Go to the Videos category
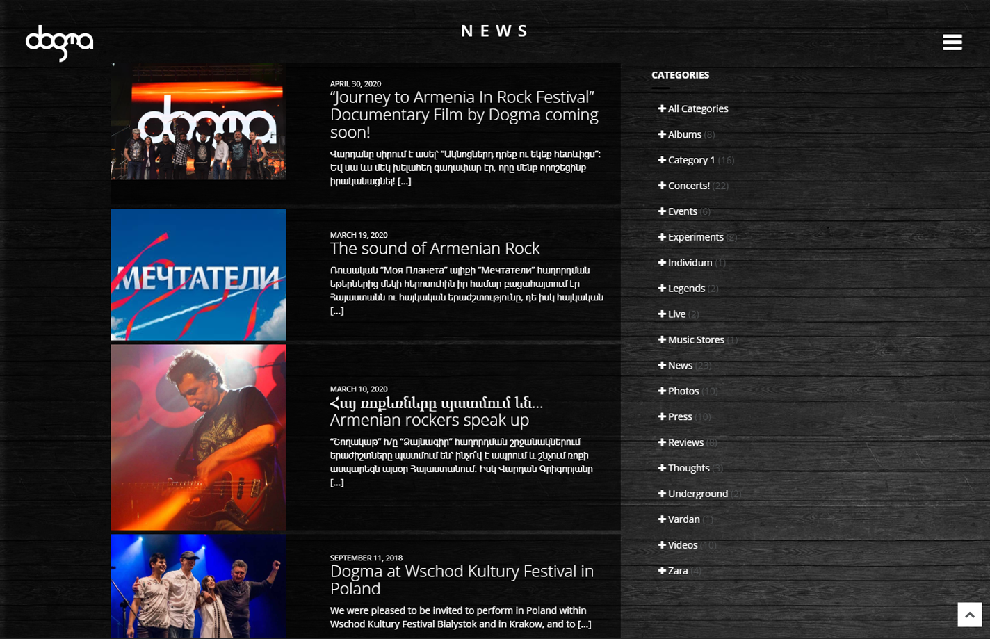This screenshot has height=639, width=990. (x=683, y=546)
